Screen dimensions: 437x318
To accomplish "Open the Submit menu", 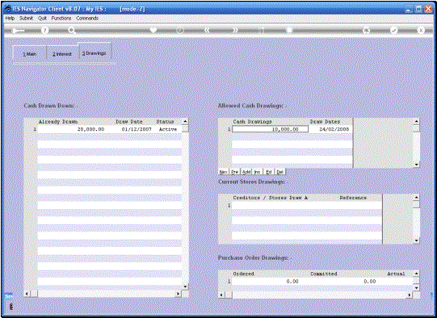I will tap(26, 18).
